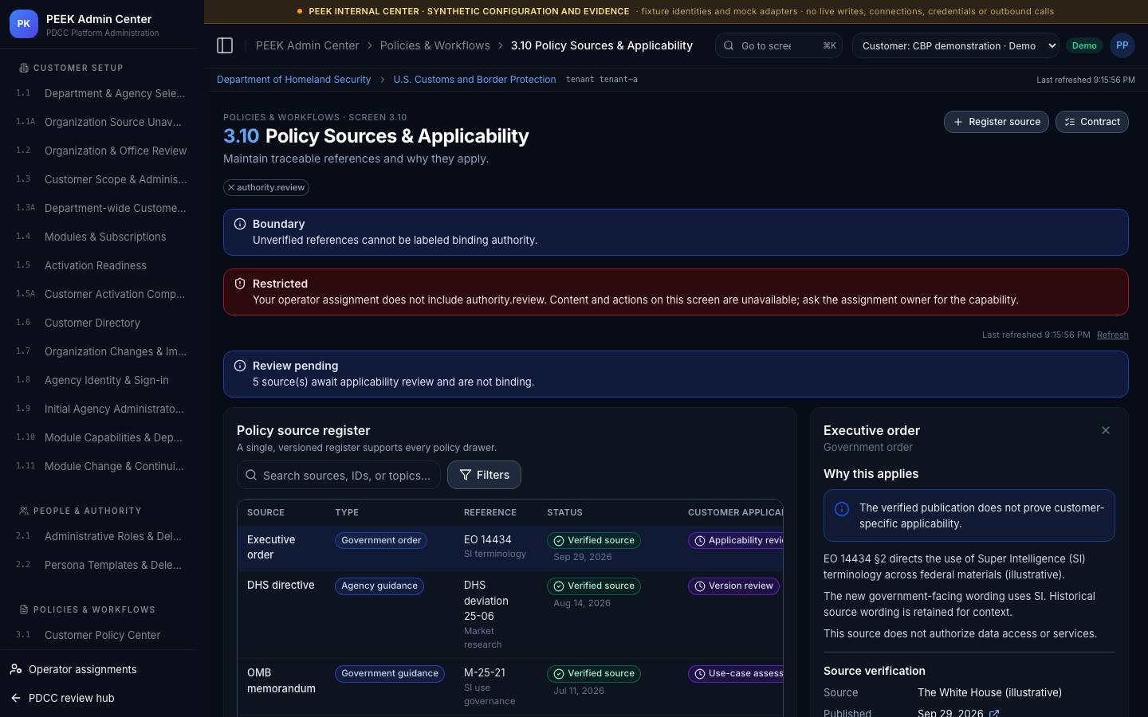Select the OMB memorandum table row

tap(510, 687)
